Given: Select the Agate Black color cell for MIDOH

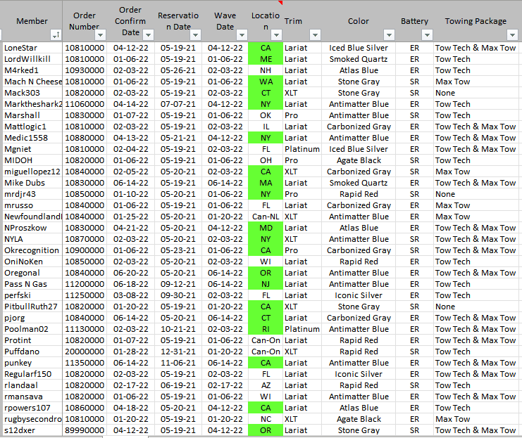Looking at the screenshot, I should pyautogui.click(x=358, y=160).
